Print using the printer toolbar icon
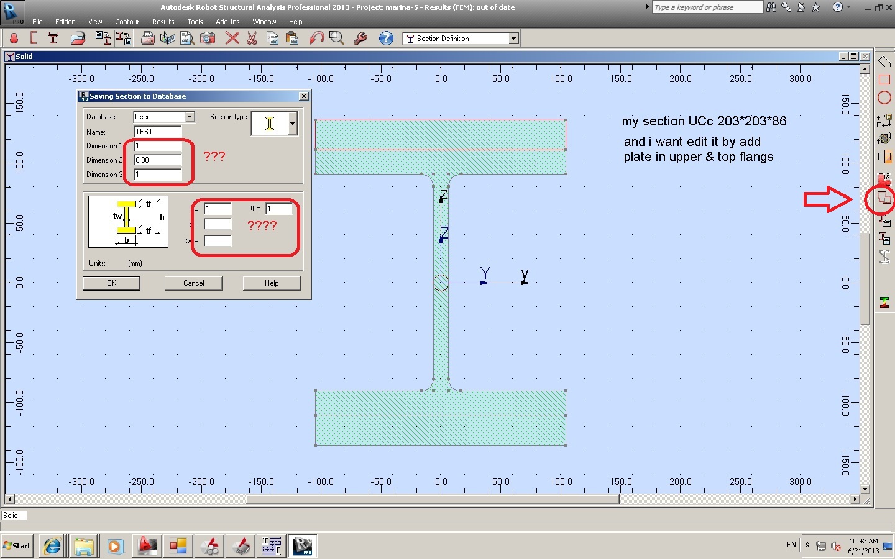The height and width of the screenshot is (559, 895). pos(148,38)
